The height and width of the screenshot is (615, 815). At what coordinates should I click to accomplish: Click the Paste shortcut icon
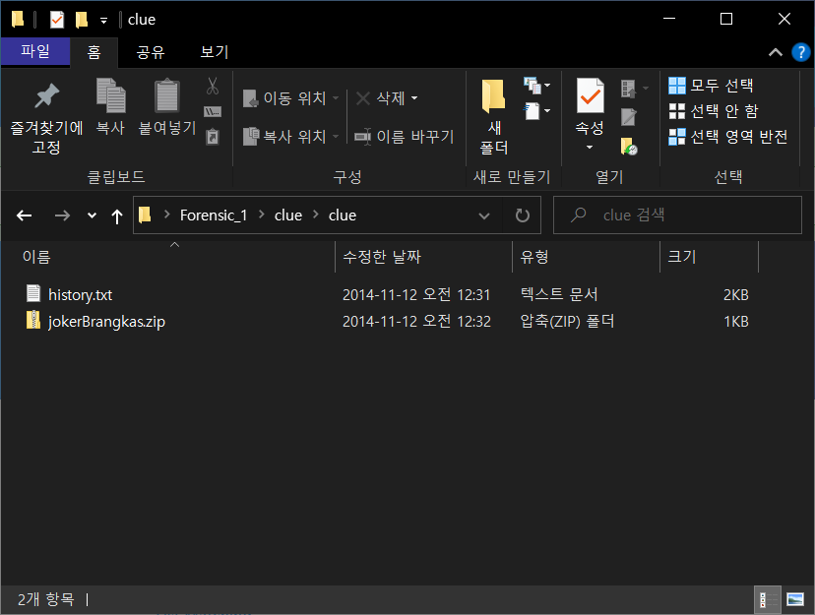(213, 137)
